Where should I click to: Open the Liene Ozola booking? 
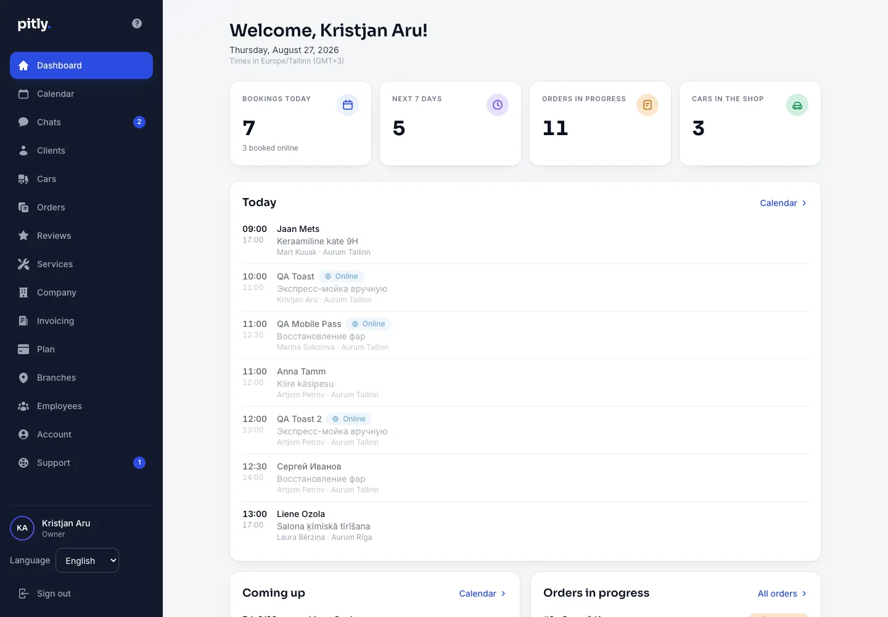pos(525,525)
